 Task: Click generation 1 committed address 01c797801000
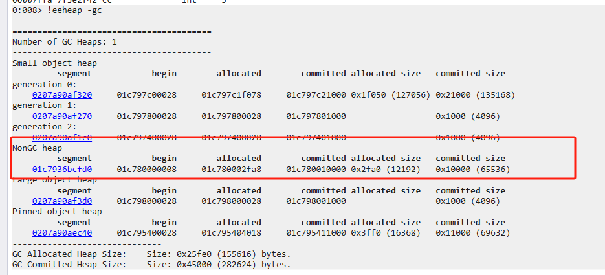[x=316, y=116]
